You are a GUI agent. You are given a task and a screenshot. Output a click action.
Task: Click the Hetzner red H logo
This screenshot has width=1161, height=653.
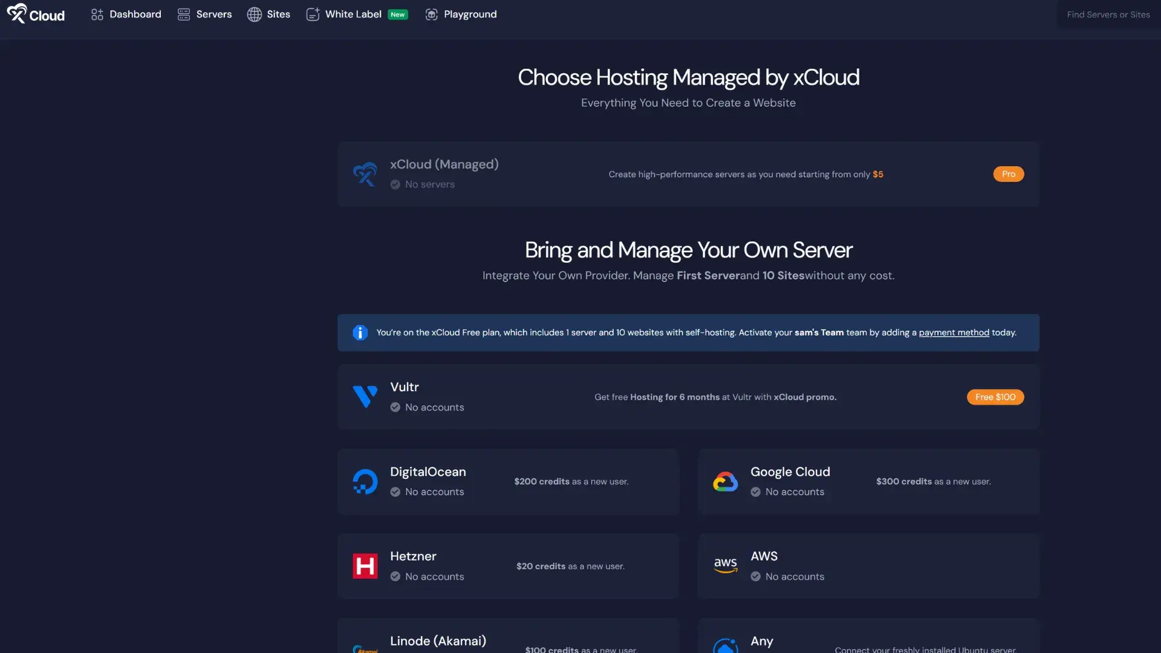click(365, 567)
